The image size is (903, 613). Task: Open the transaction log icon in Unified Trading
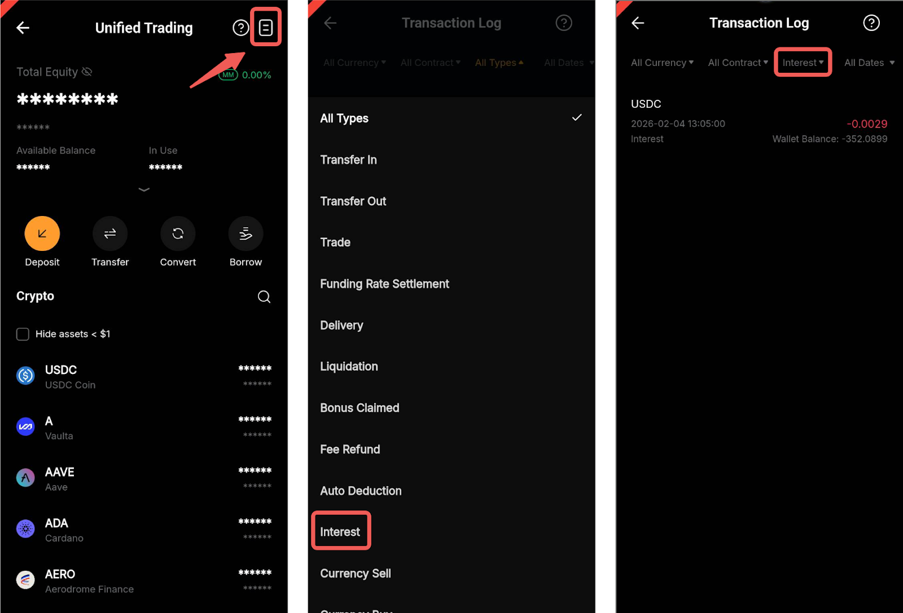pos(266,27)
